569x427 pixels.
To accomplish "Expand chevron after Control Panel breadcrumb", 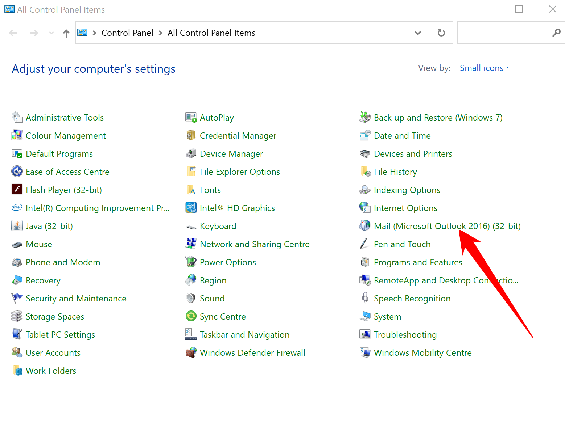I will pyautogui.click(x=160, y=33).
